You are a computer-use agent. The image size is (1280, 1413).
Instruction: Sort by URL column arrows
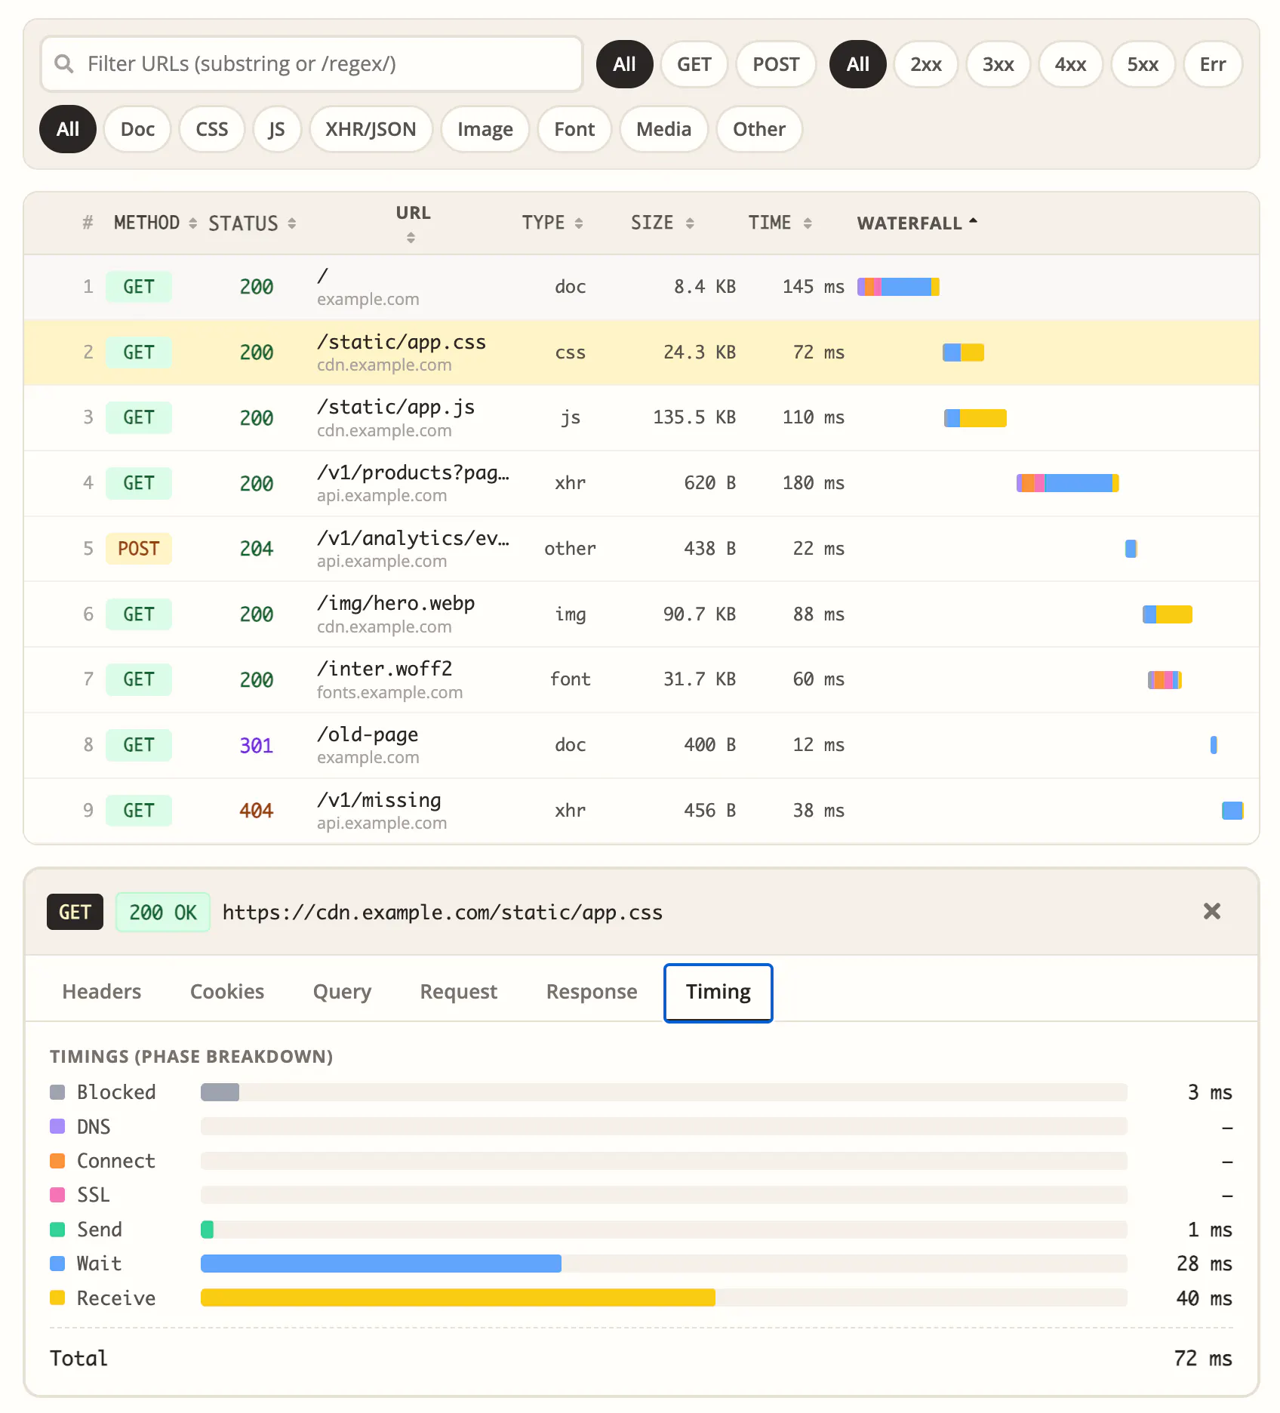point(411,238)
